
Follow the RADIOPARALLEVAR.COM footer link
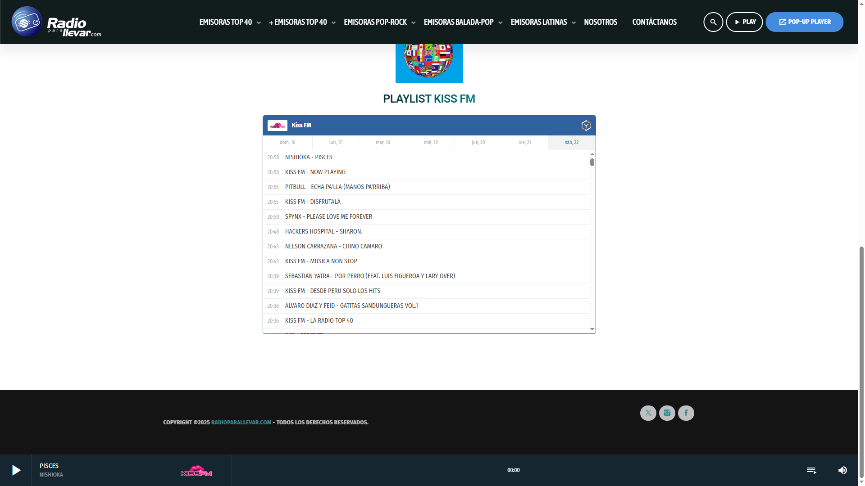click(241, 423)
